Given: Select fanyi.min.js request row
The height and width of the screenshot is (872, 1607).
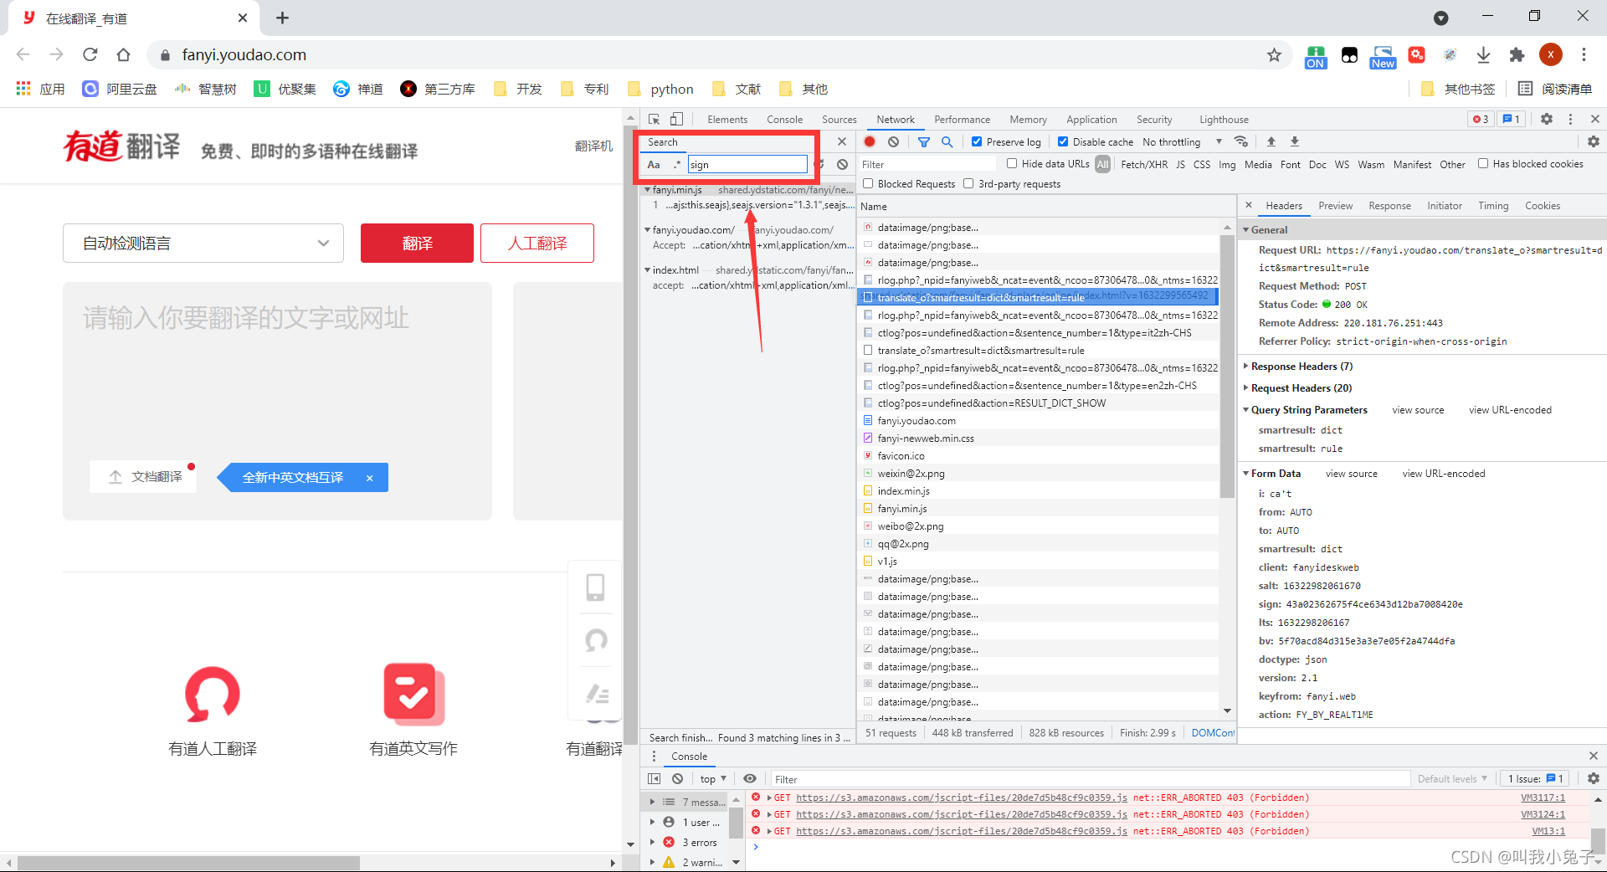Looking at the screenshot, I should (1038, 509).
